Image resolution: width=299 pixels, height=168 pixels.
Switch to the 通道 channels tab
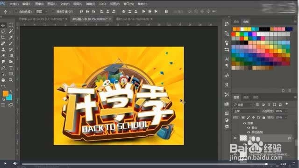tap(246, 98)
